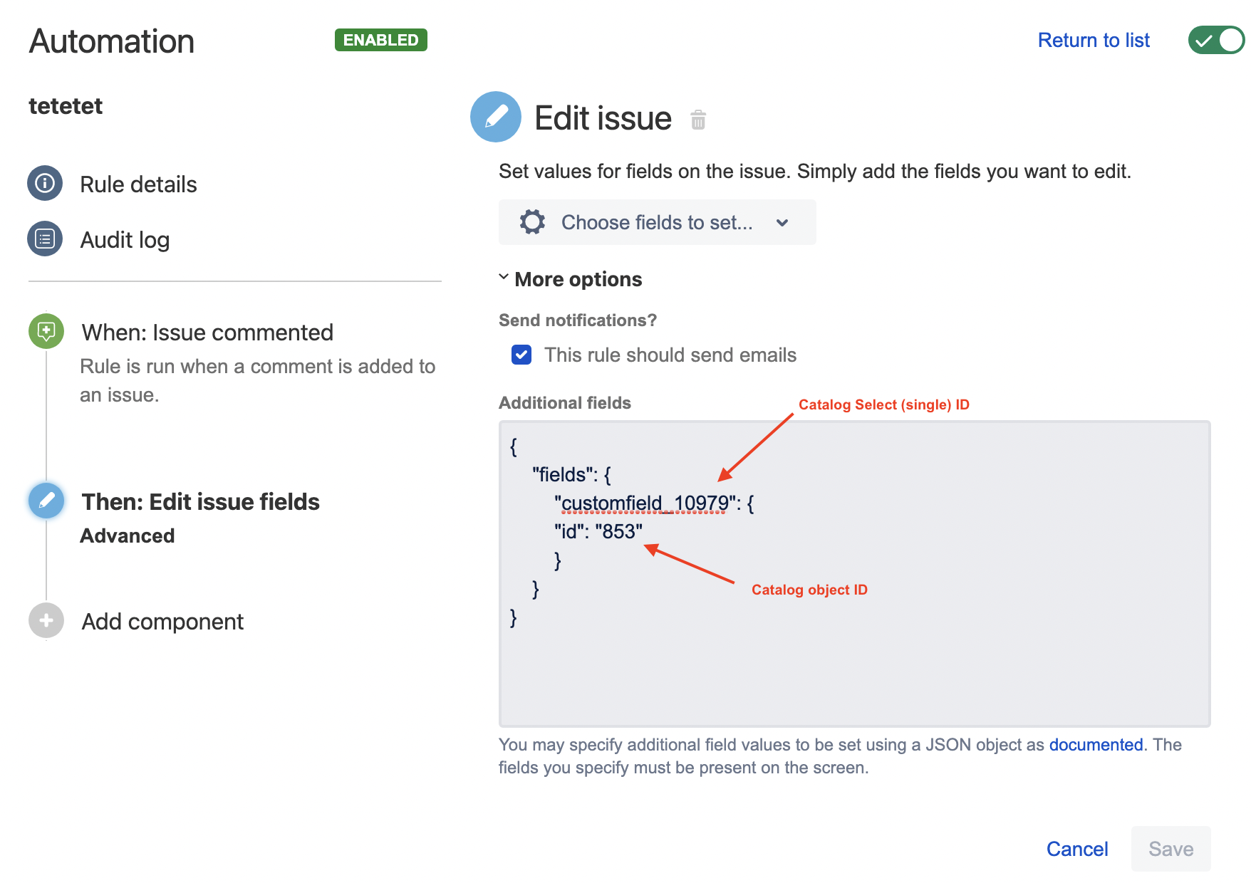Delete the Edit issue action with trash icon

coord(698,120)
